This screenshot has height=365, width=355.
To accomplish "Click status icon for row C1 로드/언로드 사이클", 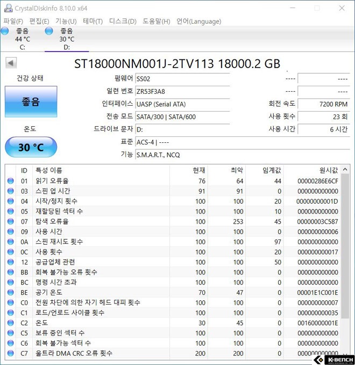I will point(11,313).
